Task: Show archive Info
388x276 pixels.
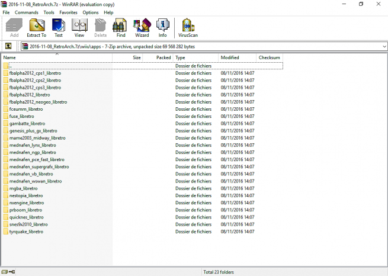Action: click(162, 27)
